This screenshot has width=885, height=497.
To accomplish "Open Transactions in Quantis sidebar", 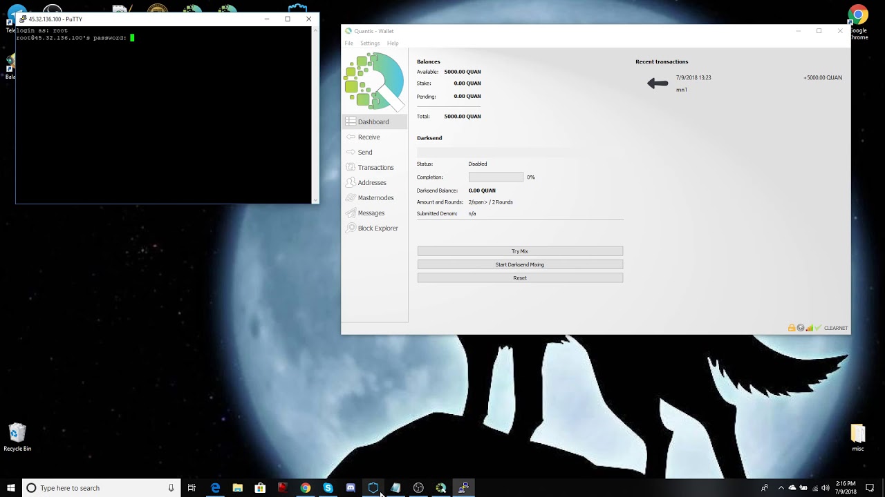I will pyautogui.click(x=374, y=167).
